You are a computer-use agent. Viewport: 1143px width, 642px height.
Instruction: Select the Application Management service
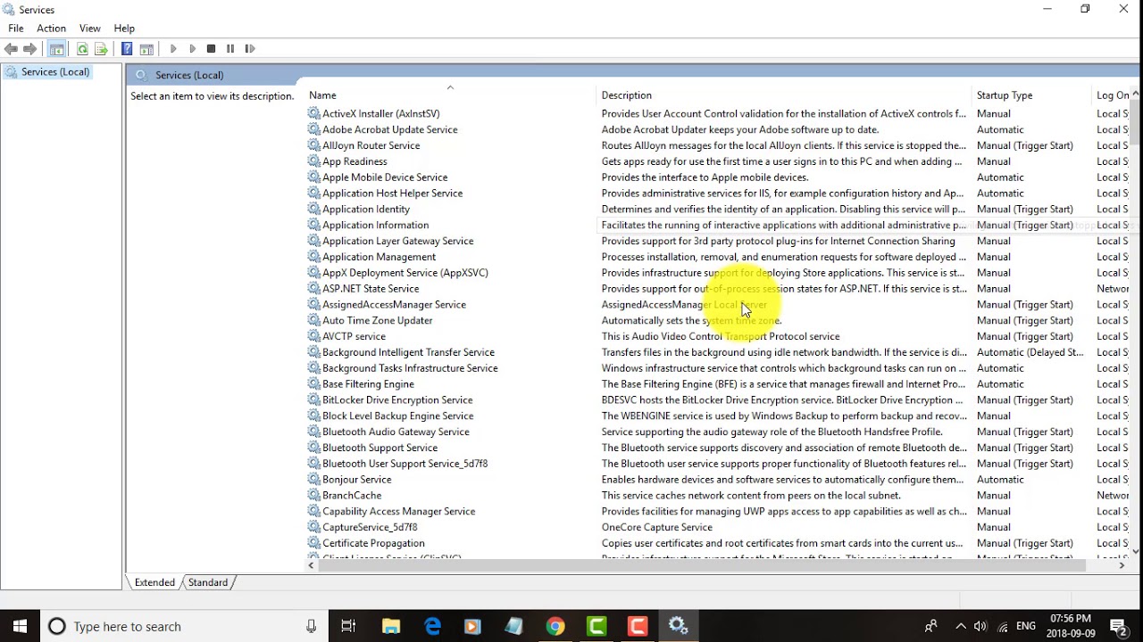(379, 257)
